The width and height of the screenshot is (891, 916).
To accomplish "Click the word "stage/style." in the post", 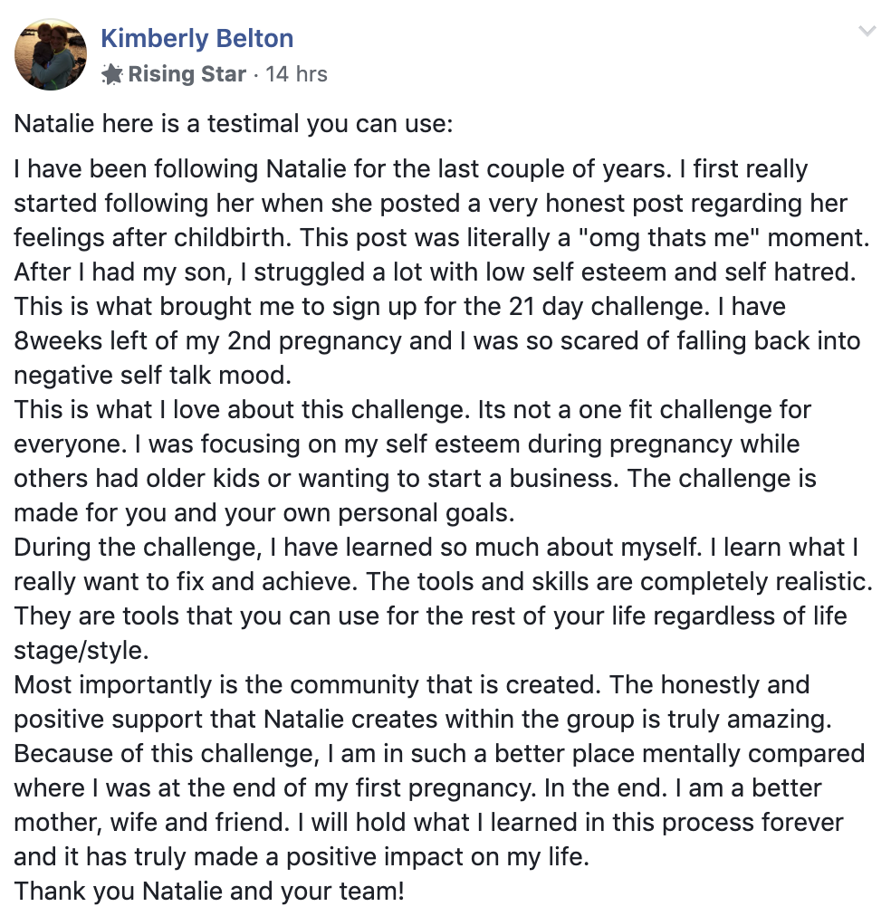I will (81, 651).
